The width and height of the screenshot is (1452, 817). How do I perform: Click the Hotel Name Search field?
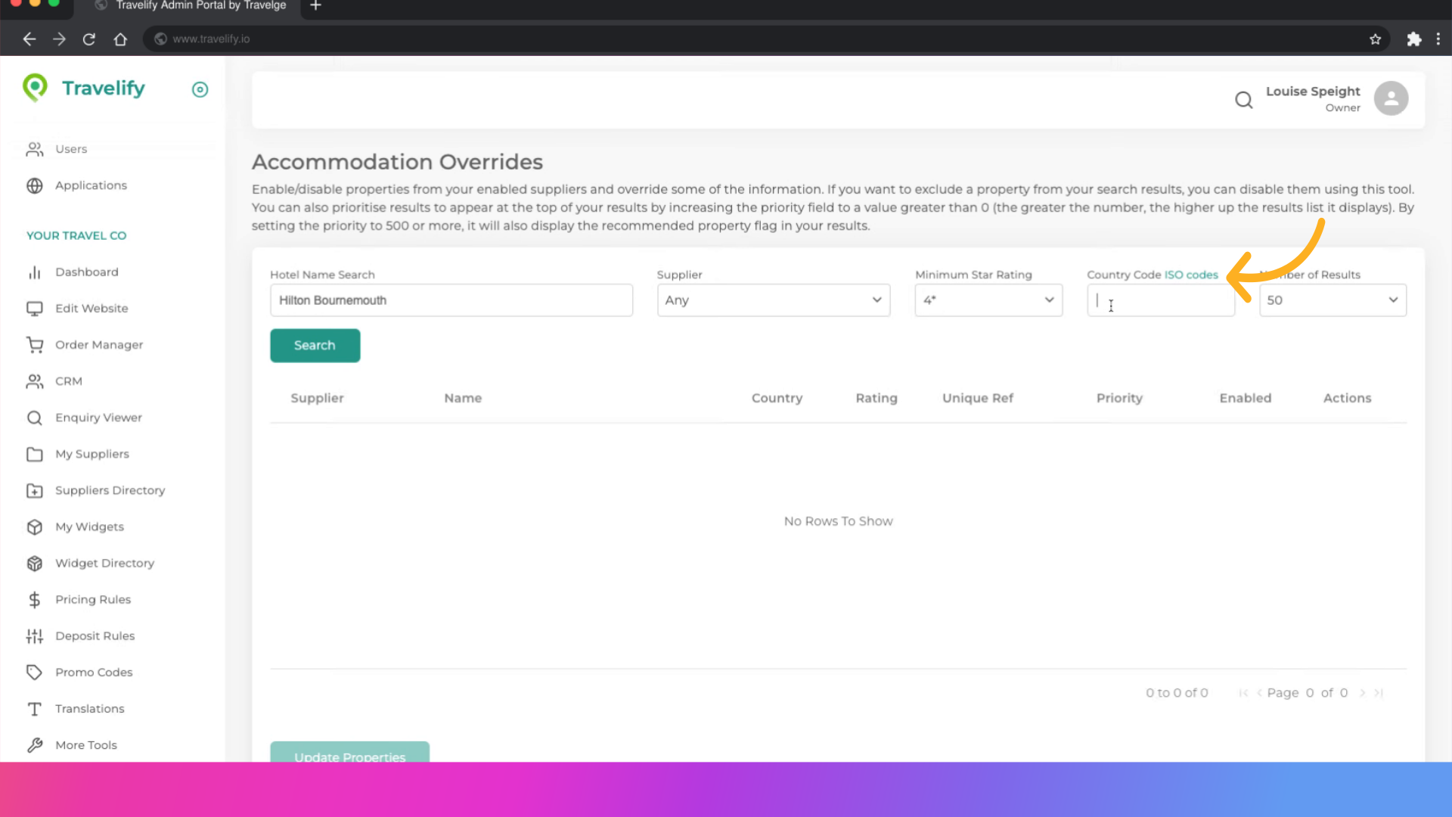[451, 300]
